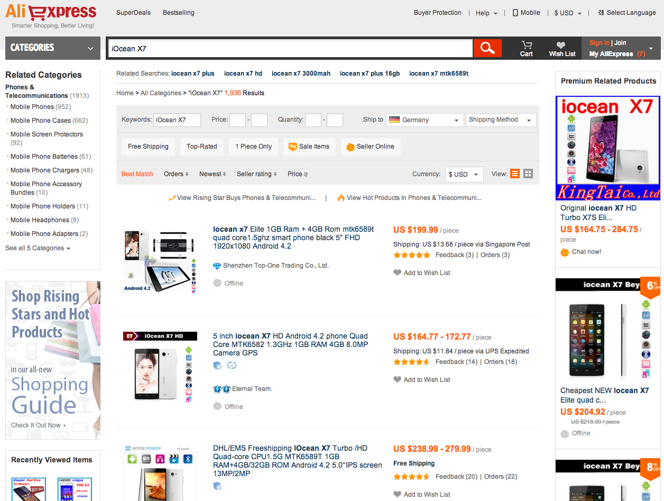
Task: Switch to list view icon
Action: [514, 174]
